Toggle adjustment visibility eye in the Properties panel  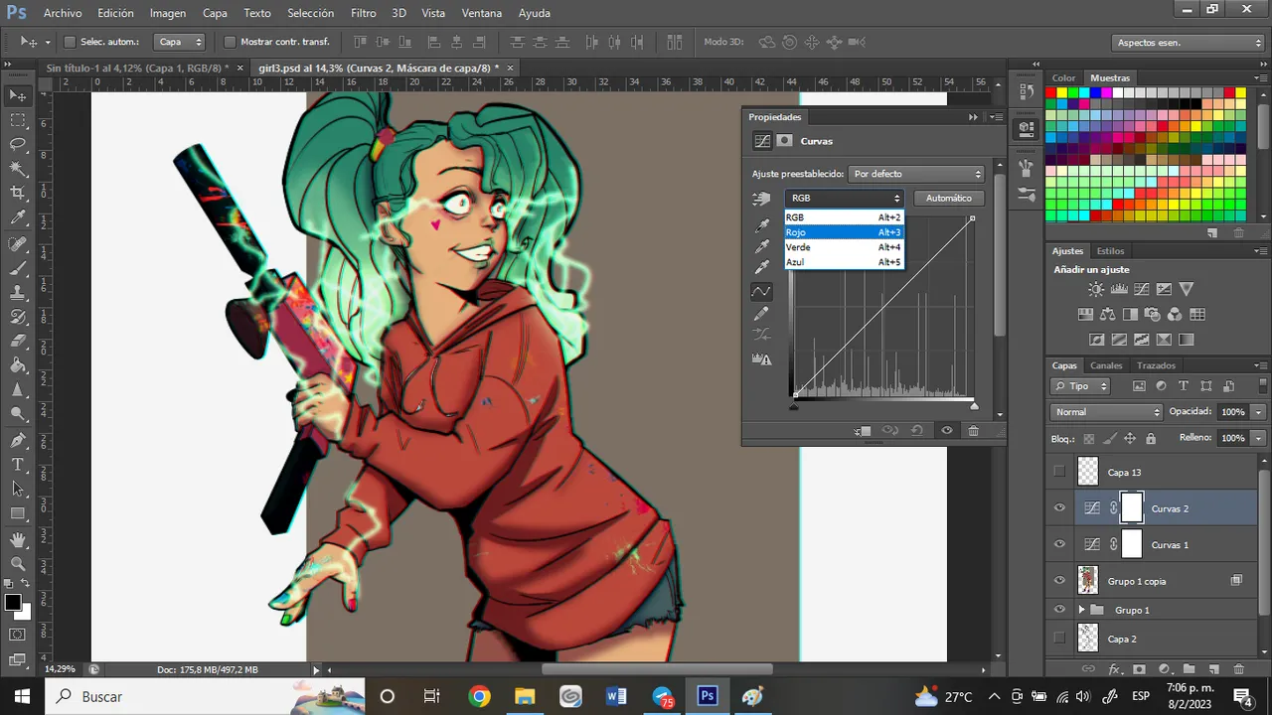click(x=946, y=431)
